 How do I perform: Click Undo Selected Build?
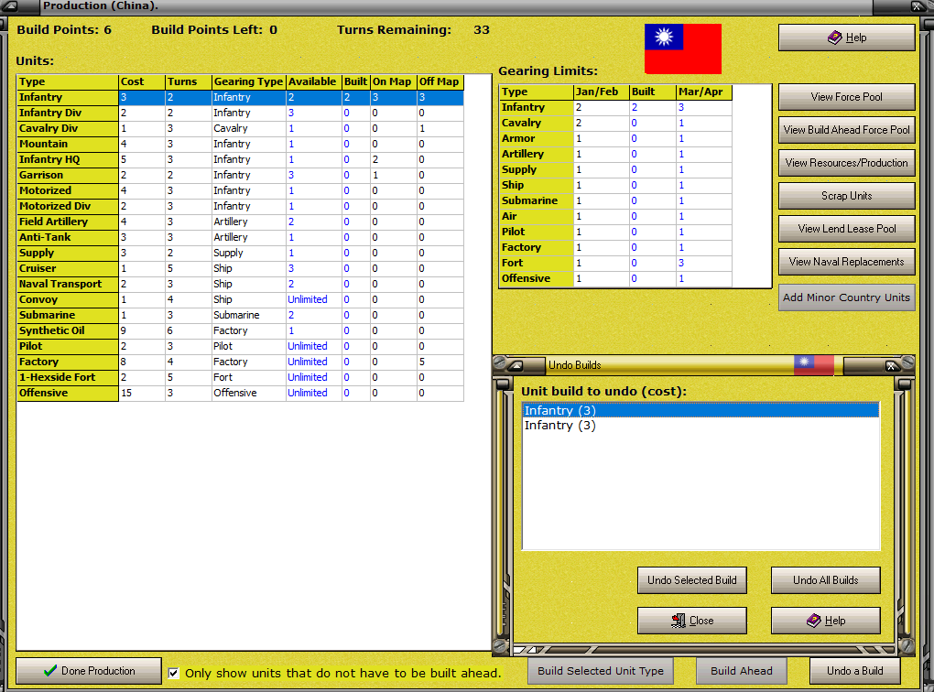click(691, 580)
